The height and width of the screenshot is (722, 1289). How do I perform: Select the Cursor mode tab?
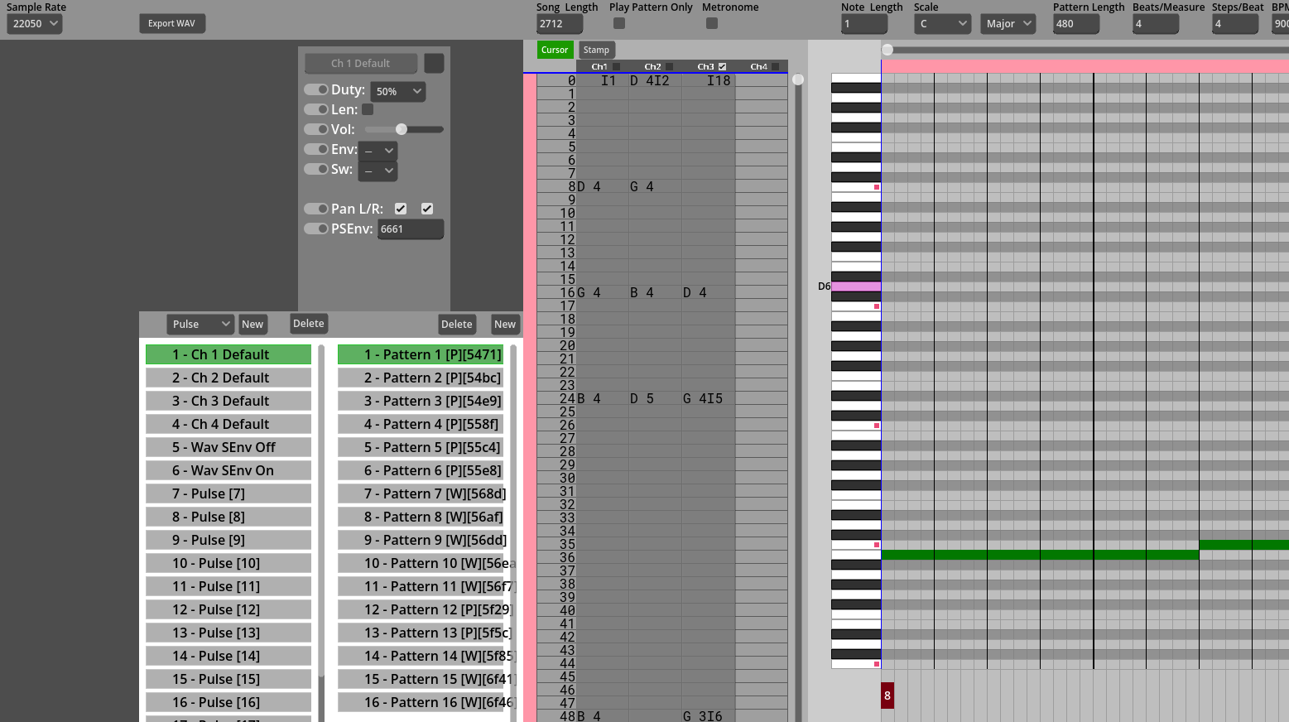555,50
